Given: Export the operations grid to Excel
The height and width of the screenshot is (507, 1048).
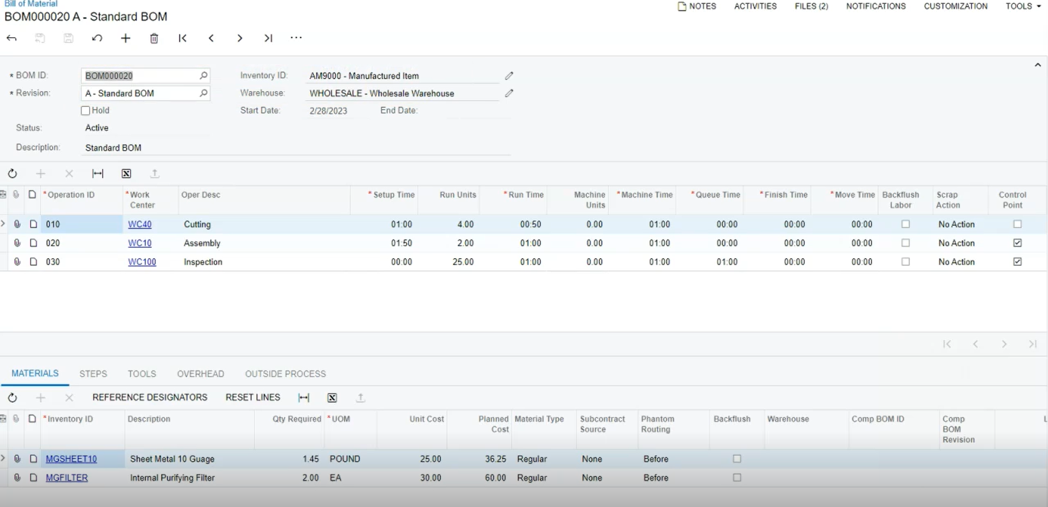Looking at the screenshot, I should point(126,174).
